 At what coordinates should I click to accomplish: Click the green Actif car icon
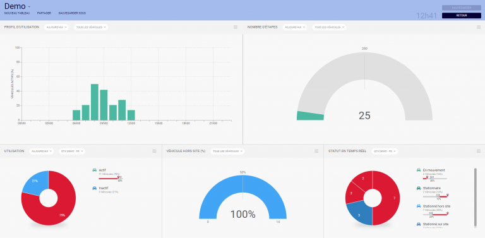tap(94, 170)
